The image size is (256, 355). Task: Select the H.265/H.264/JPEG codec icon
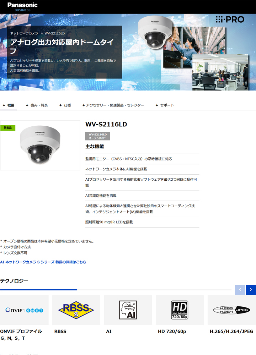231,310
